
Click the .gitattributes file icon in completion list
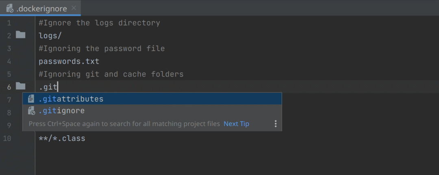[x=31, y=99]
